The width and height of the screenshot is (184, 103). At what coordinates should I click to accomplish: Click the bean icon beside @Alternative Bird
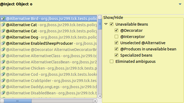tap(3, 19)
